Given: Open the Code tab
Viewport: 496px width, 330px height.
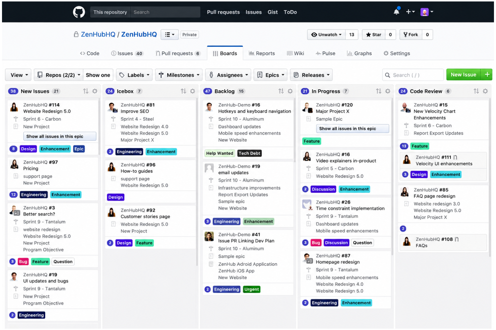Looking at the screenshot, I should click(x=89, y=53).
